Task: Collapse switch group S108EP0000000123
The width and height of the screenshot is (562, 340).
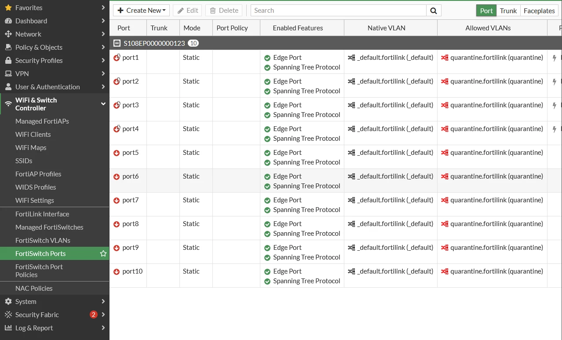Action: coord(117,43)
